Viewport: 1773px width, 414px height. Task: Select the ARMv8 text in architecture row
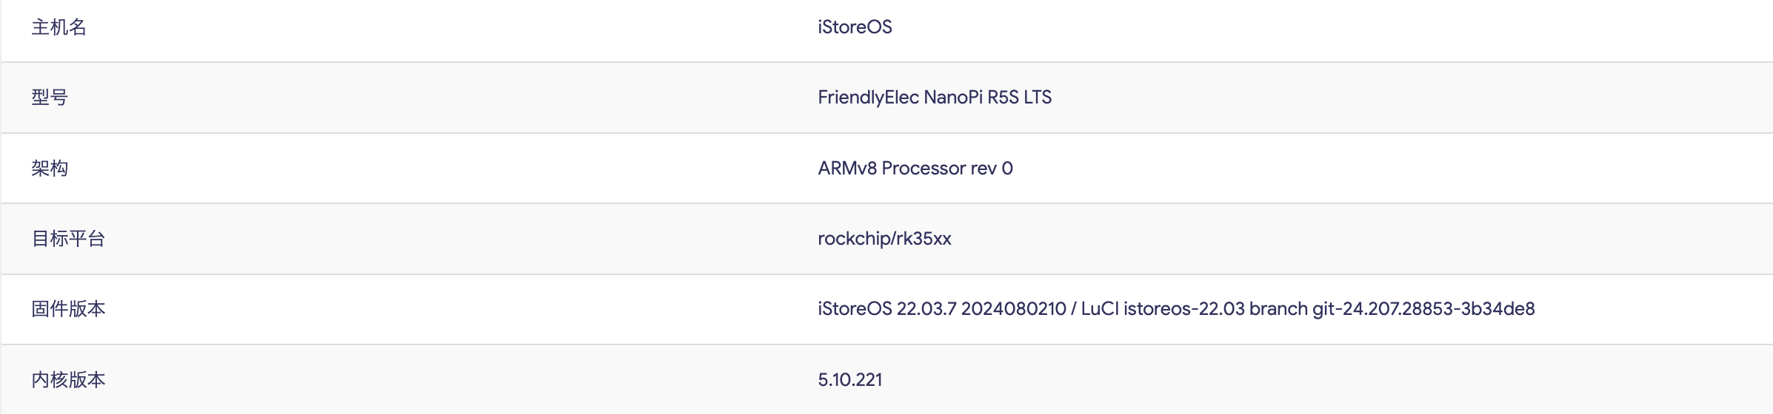tap(847, 169)
